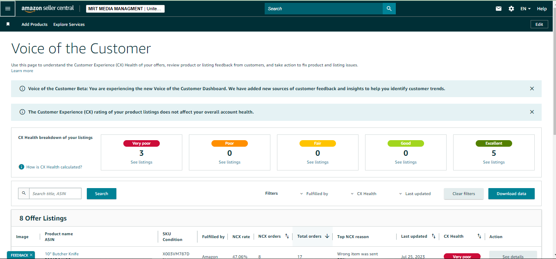Expand the CX Health filter

point(364,193)
